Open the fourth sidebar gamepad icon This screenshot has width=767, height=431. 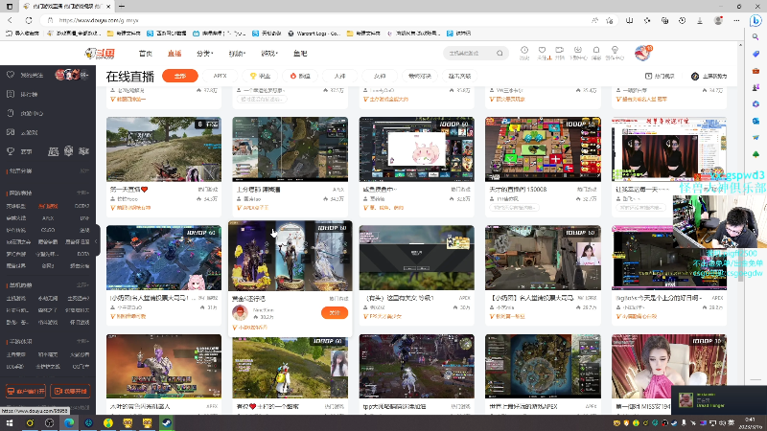coord(11,132)
